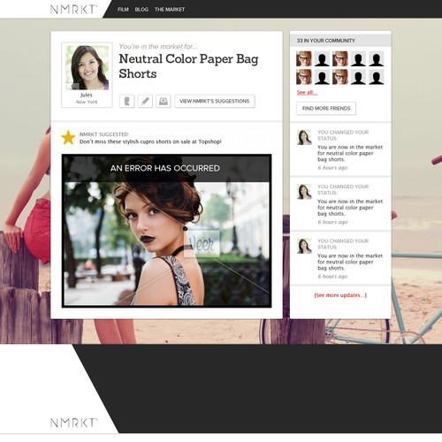Click the inbox download icon button
This screenshot has width=442, height=442.
164,101
